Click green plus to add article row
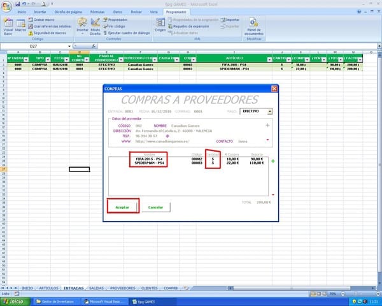Screen dimensions: 382x306 (273, 162)
